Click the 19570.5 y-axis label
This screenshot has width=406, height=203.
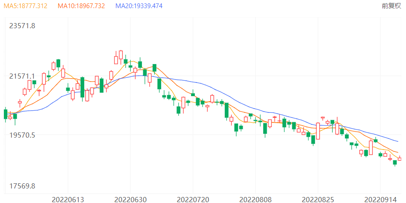22,135
